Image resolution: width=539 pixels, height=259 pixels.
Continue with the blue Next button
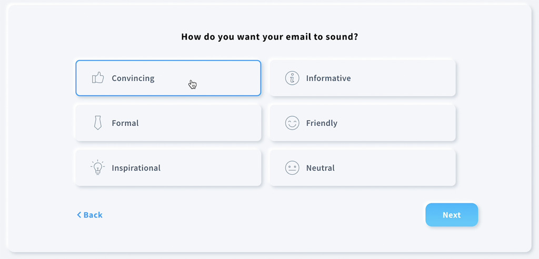[452, 215]
